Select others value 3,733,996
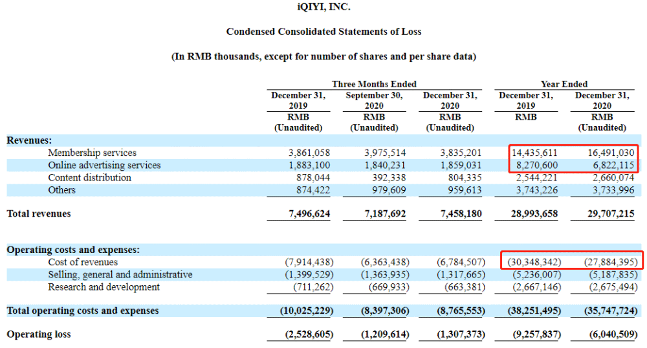This screenshot has height=348, width=647. [613, 190]
